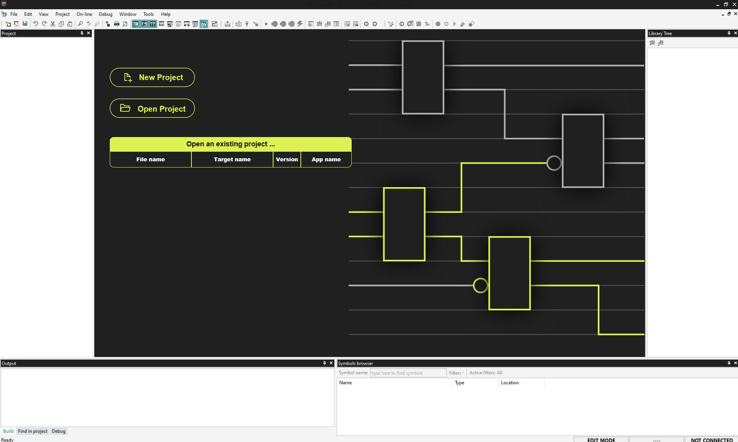Click the Undo arrow icon
Image resolution: width=738 pixels, height=442 pixels.
[x=36, y=24]
